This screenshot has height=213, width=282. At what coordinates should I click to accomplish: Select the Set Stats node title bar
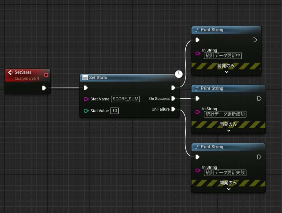tap(127, 78)
